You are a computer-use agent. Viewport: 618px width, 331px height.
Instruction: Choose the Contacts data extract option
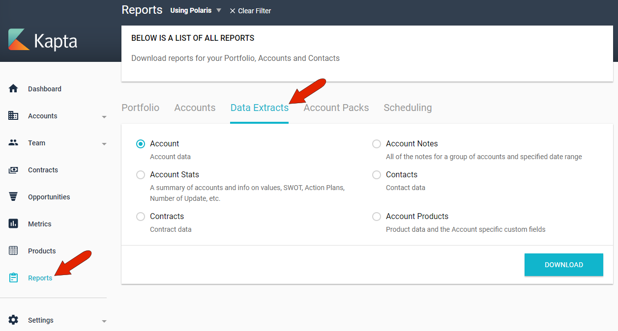[377, 174]
